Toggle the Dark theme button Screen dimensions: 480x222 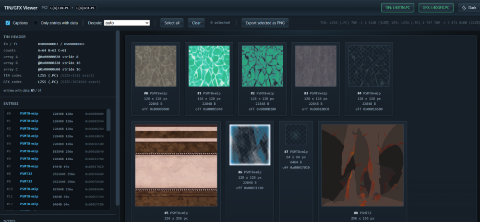[x=469, y=8]
